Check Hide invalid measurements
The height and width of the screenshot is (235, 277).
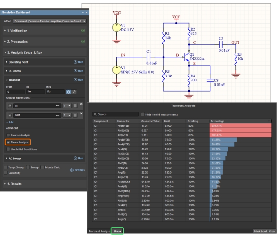pos(143,114)
